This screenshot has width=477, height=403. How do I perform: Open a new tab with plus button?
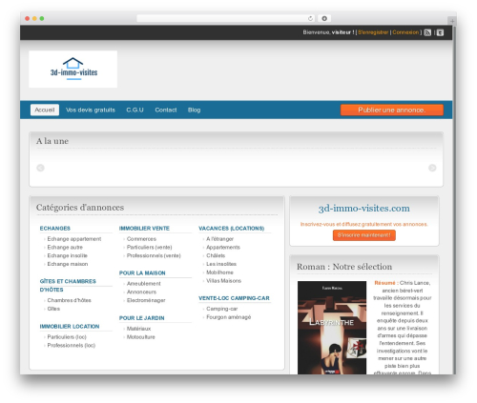[x=452, y=21]
